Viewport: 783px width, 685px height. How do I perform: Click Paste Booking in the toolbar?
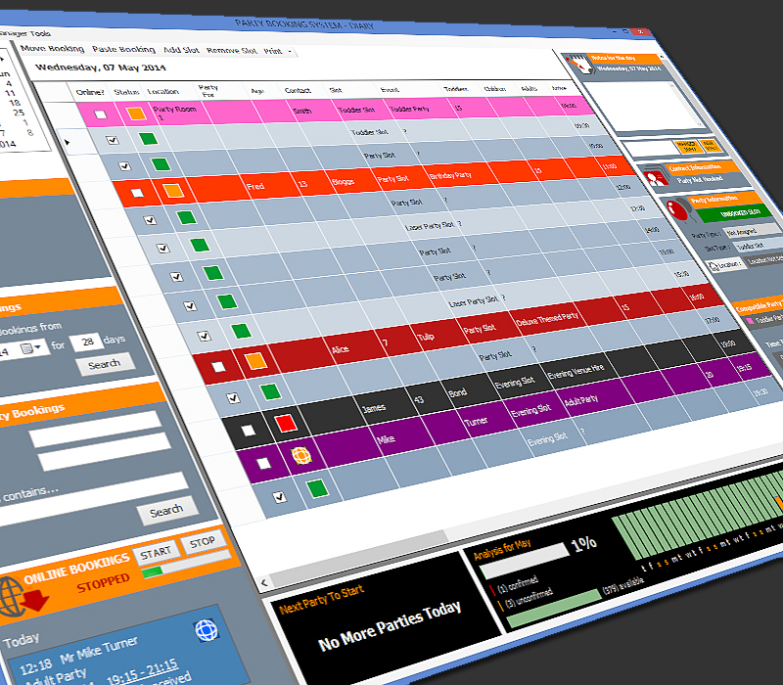tap(124, 49)
